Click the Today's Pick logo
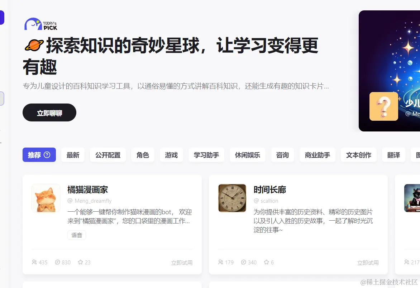Image resolution: width=420 pixels, height=288 pixels. [41, 24]
